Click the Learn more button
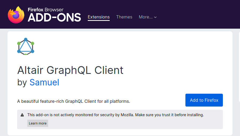240x136 pixels. 38,123
